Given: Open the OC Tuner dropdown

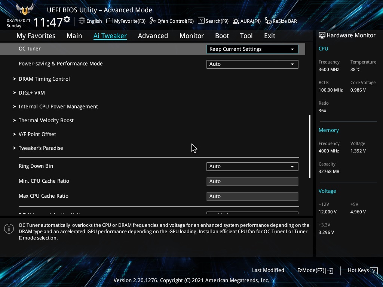Looking at the screenshot, I should (252, 49).
